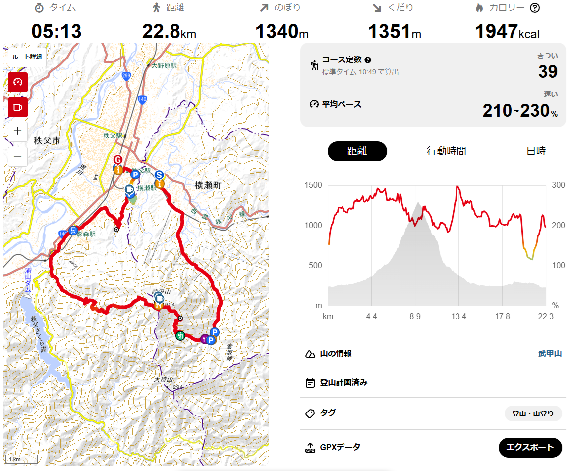
Task: Open the ルート詳細 route details button
Action: [27, 57]
